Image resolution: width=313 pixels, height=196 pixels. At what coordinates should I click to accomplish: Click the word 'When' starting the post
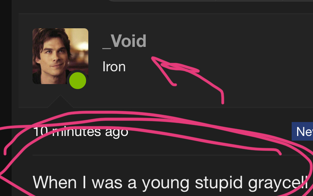tap(55, 182)
